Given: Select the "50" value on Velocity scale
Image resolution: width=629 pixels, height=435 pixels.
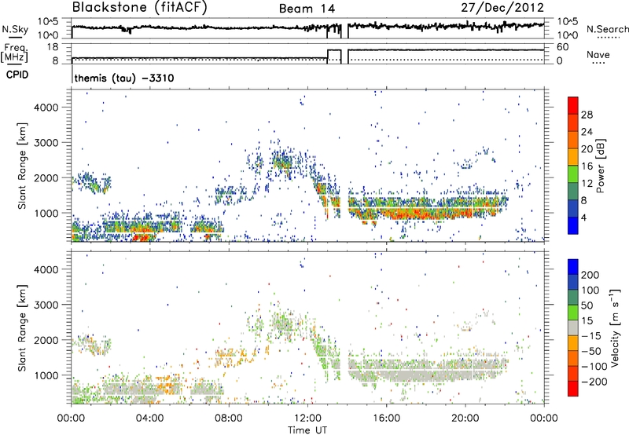Looking at the screenshot, I should [x=587, y=305].
